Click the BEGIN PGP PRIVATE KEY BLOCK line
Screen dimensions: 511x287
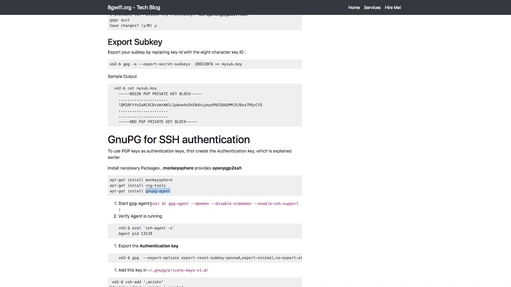[x=160, y=94]
